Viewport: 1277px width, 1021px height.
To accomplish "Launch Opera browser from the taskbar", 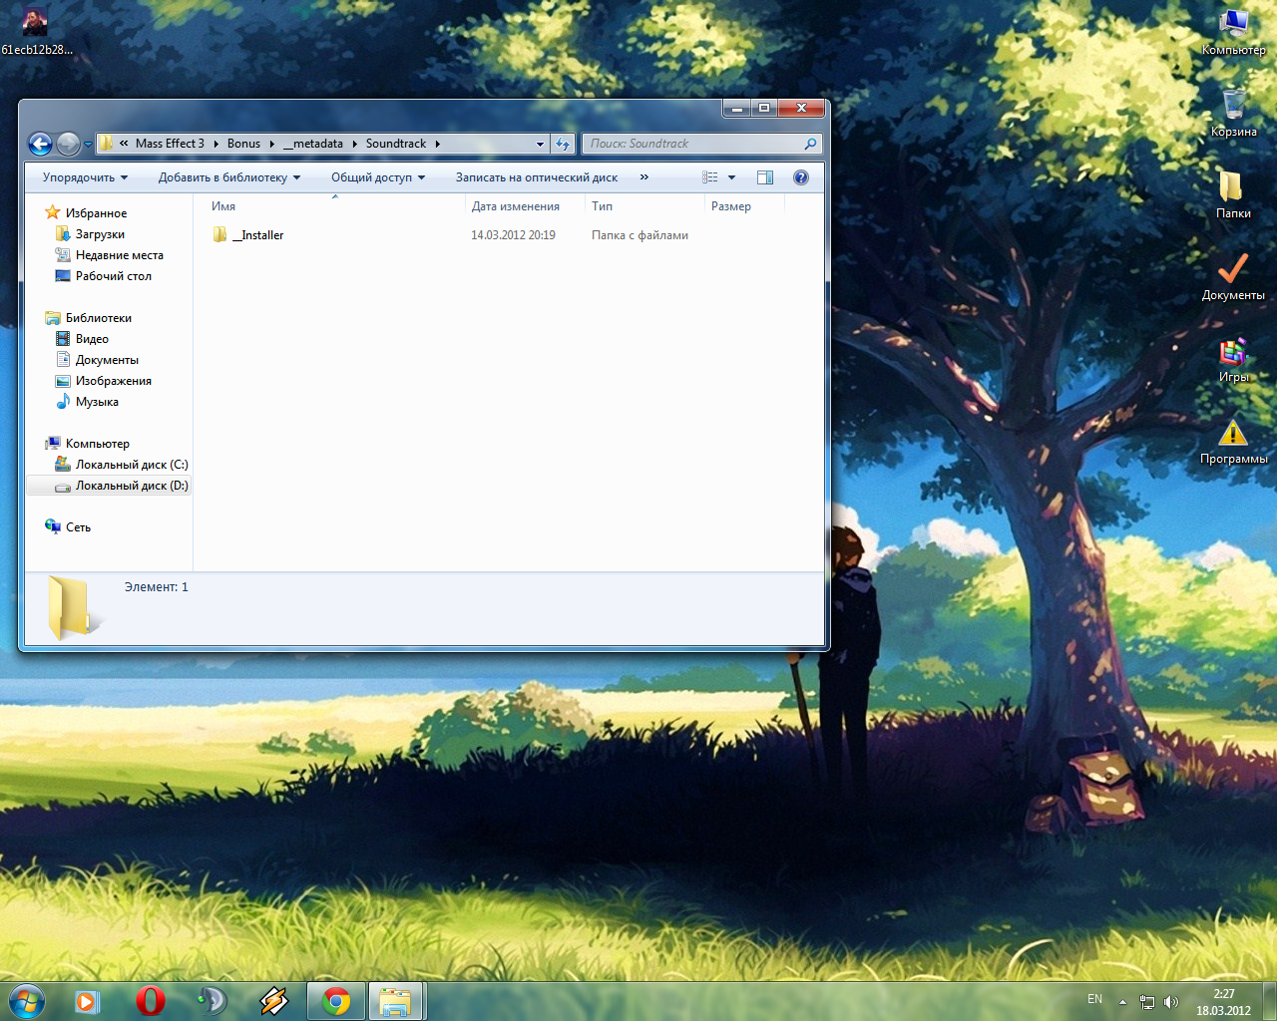I will [x=150, y=1001].
